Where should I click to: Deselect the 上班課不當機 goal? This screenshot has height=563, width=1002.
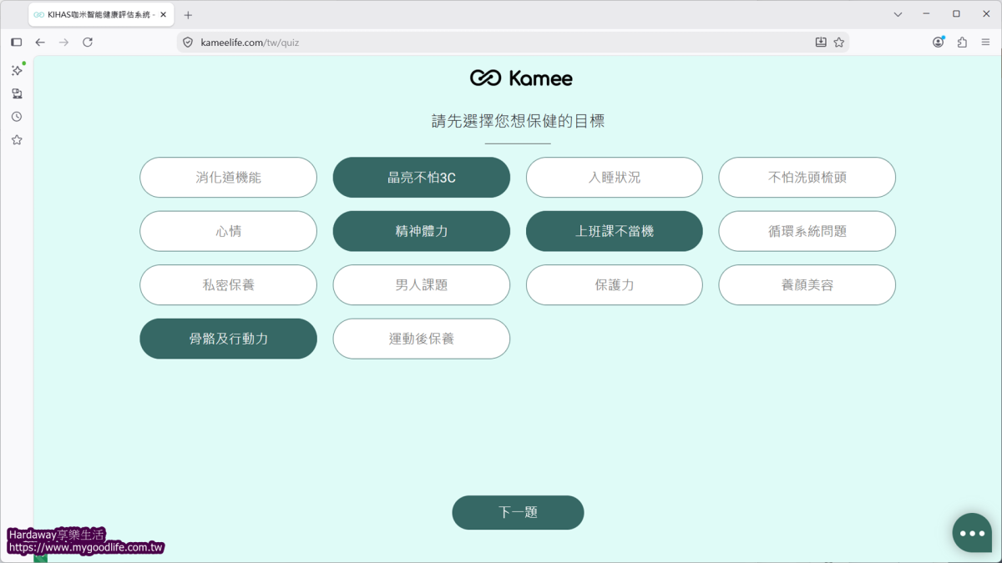pos(615,231)
